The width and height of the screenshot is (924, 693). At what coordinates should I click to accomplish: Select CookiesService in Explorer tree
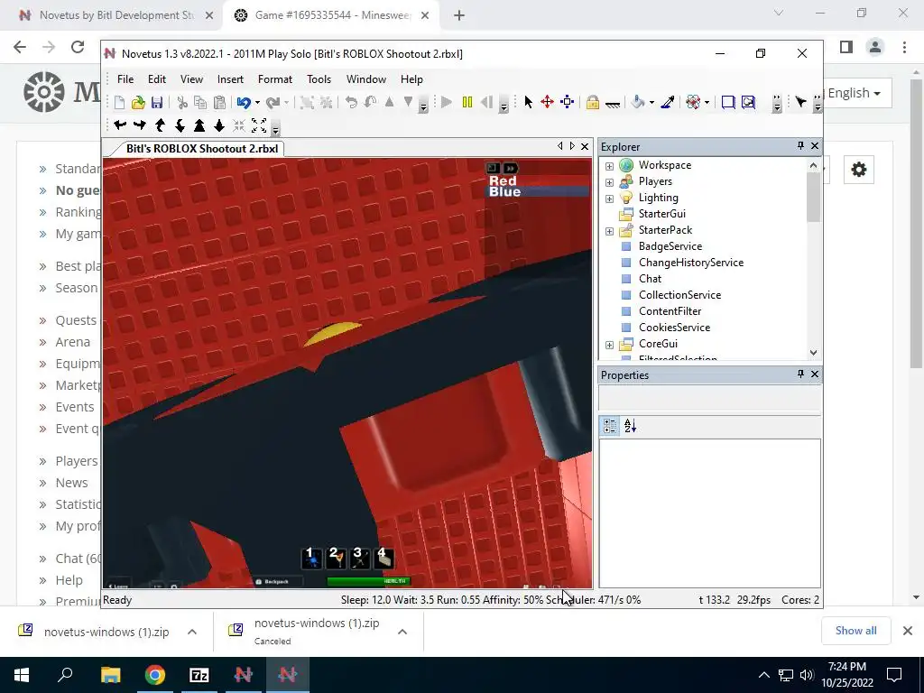click(x=674, y=327)
